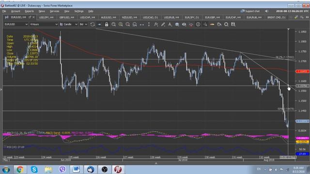
Task: Open the Bid price side dropdown
Action: click(83, 24)
